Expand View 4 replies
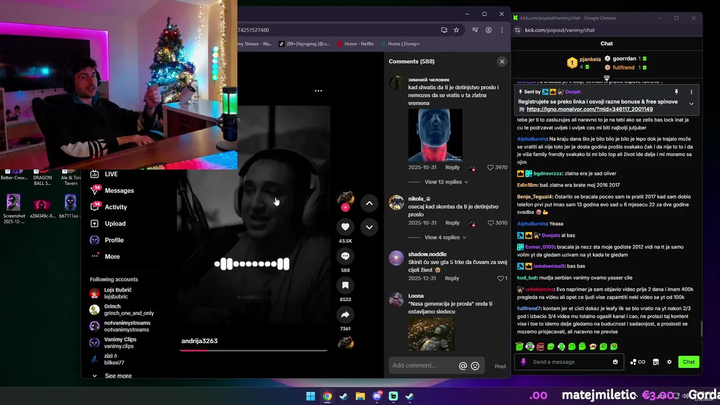 click(x=445, y=237)
